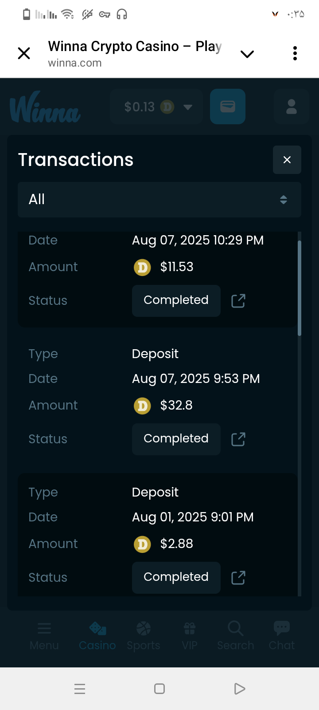Image resolution: width=319 pixels, height=710 pixels.
Task: Tap the Winna logo
Action: [45, 107]
